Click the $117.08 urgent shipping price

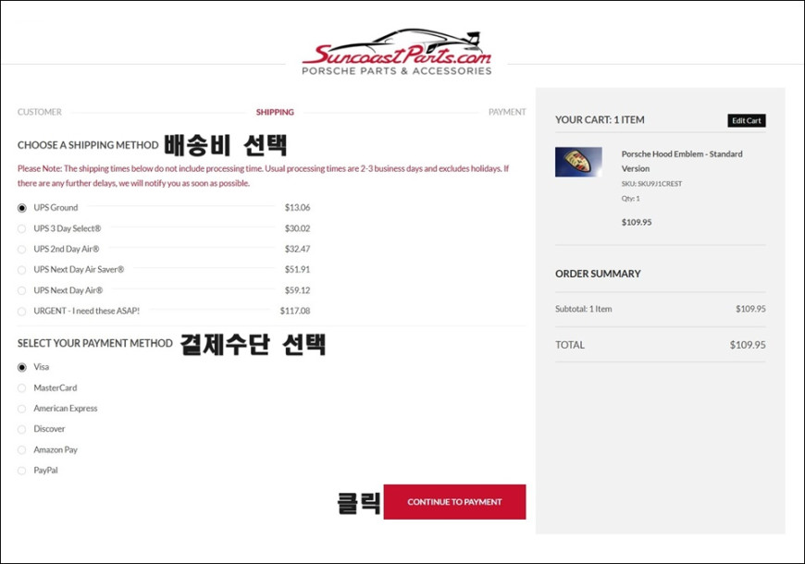click(294, 311)
